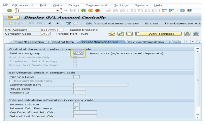The width and height of the screenshot is (205, 124).
Task: Click Edit financial statement version button
Action: tap(112, 24)
